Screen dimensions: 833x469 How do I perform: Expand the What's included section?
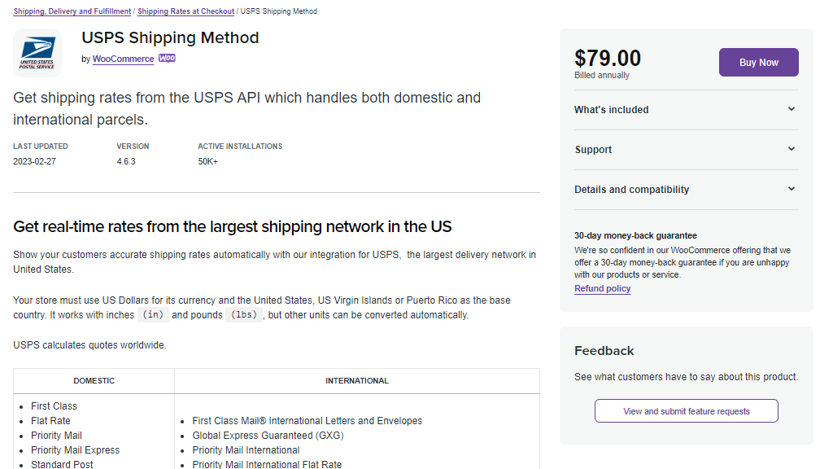click(x=610, y=109)
